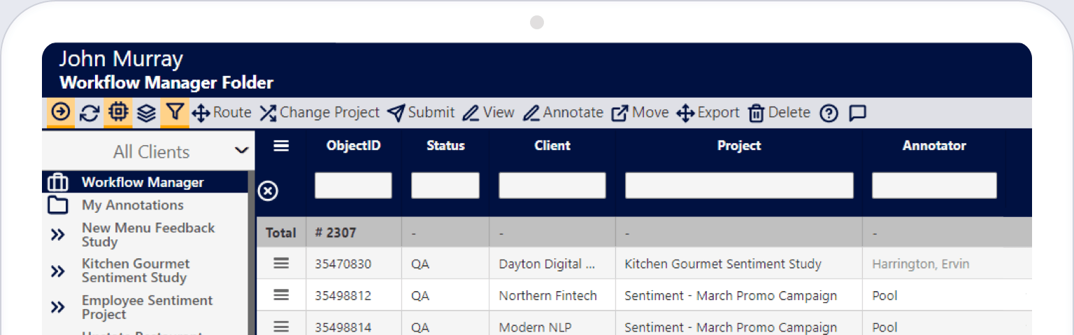Viewport: 1074px width, 335px height.
Task: Toggle the chip processor icon
Action: (117, 112)
